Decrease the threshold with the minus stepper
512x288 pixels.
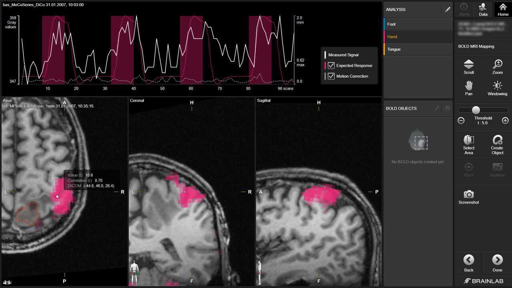pyautogui.click(x=461, y=120)
